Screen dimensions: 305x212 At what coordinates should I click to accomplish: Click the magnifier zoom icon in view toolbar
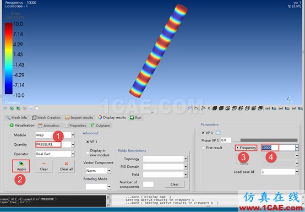point(189,108)
